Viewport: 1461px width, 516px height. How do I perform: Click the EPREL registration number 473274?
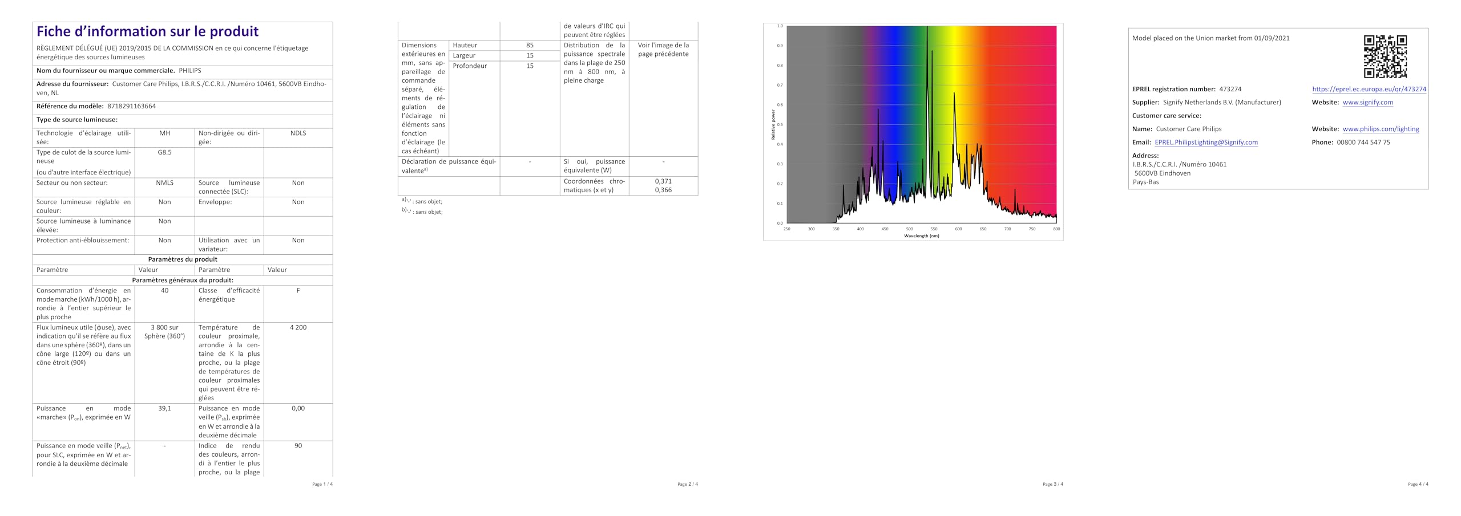coord(1230,89)
